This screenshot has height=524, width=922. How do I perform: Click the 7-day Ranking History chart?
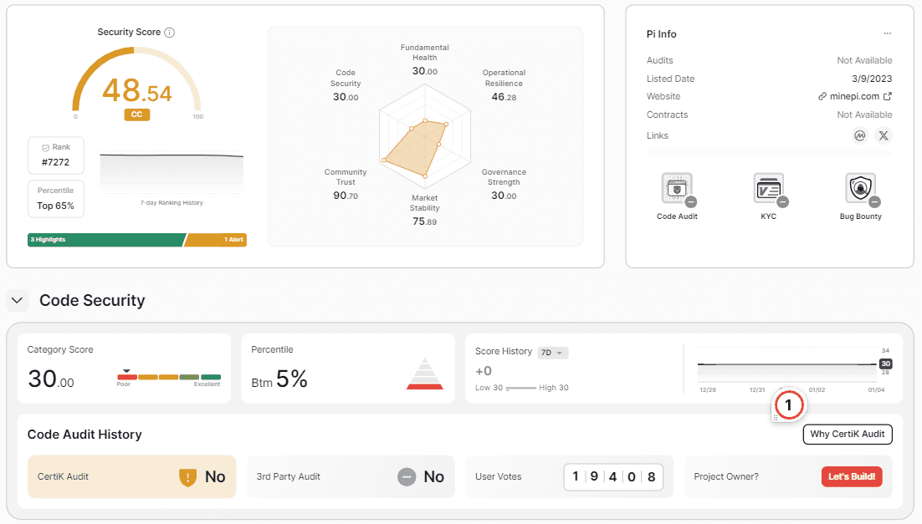[172, 172]
